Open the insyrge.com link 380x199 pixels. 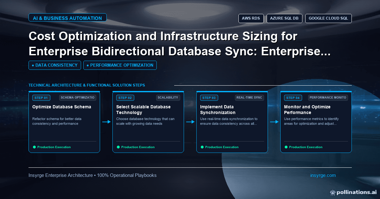click(x=323, y=175)
